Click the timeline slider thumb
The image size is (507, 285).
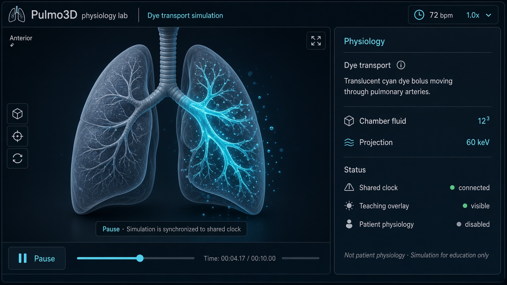coord(140,258)
